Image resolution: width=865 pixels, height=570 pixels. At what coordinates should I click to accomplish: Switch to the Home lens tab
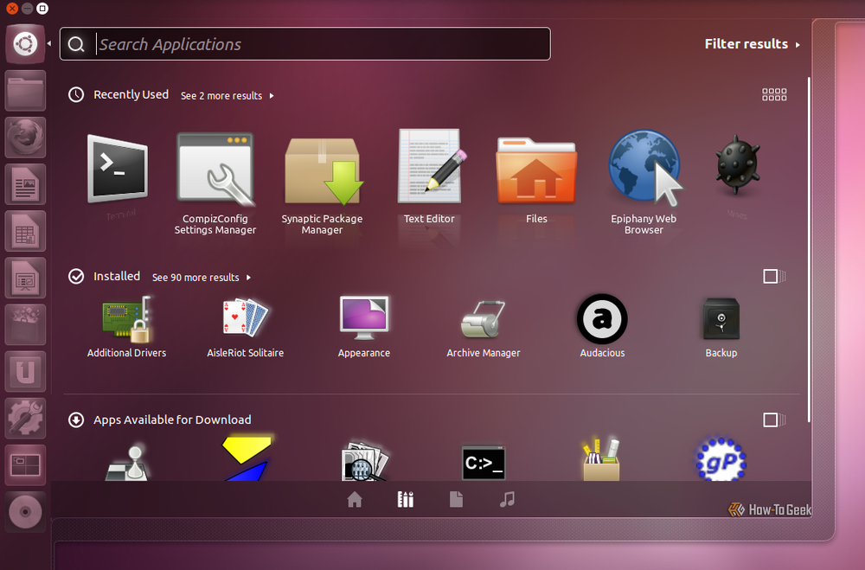coord(355,499)
